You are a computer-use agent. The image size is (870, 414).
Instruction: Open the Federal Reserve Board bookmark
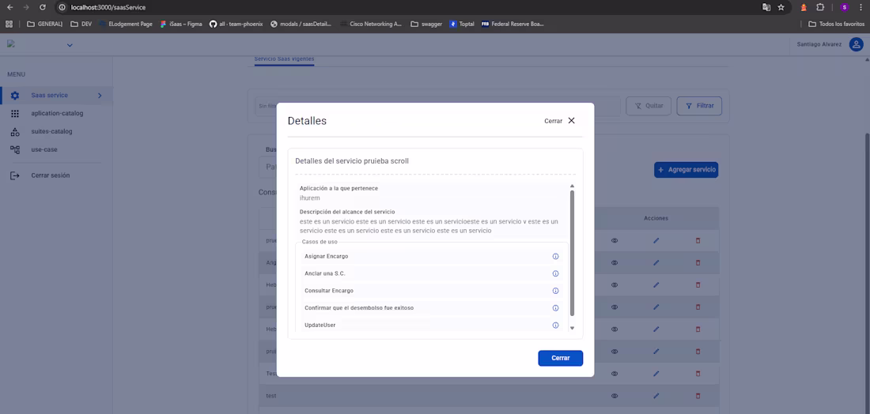click(513, 24)
